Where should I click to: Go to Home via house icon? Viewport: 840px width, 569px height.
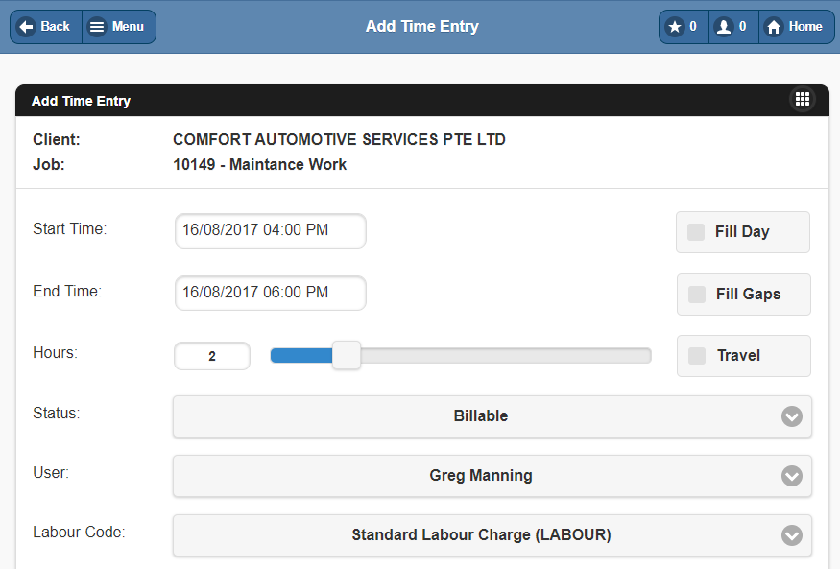[774, 27]
